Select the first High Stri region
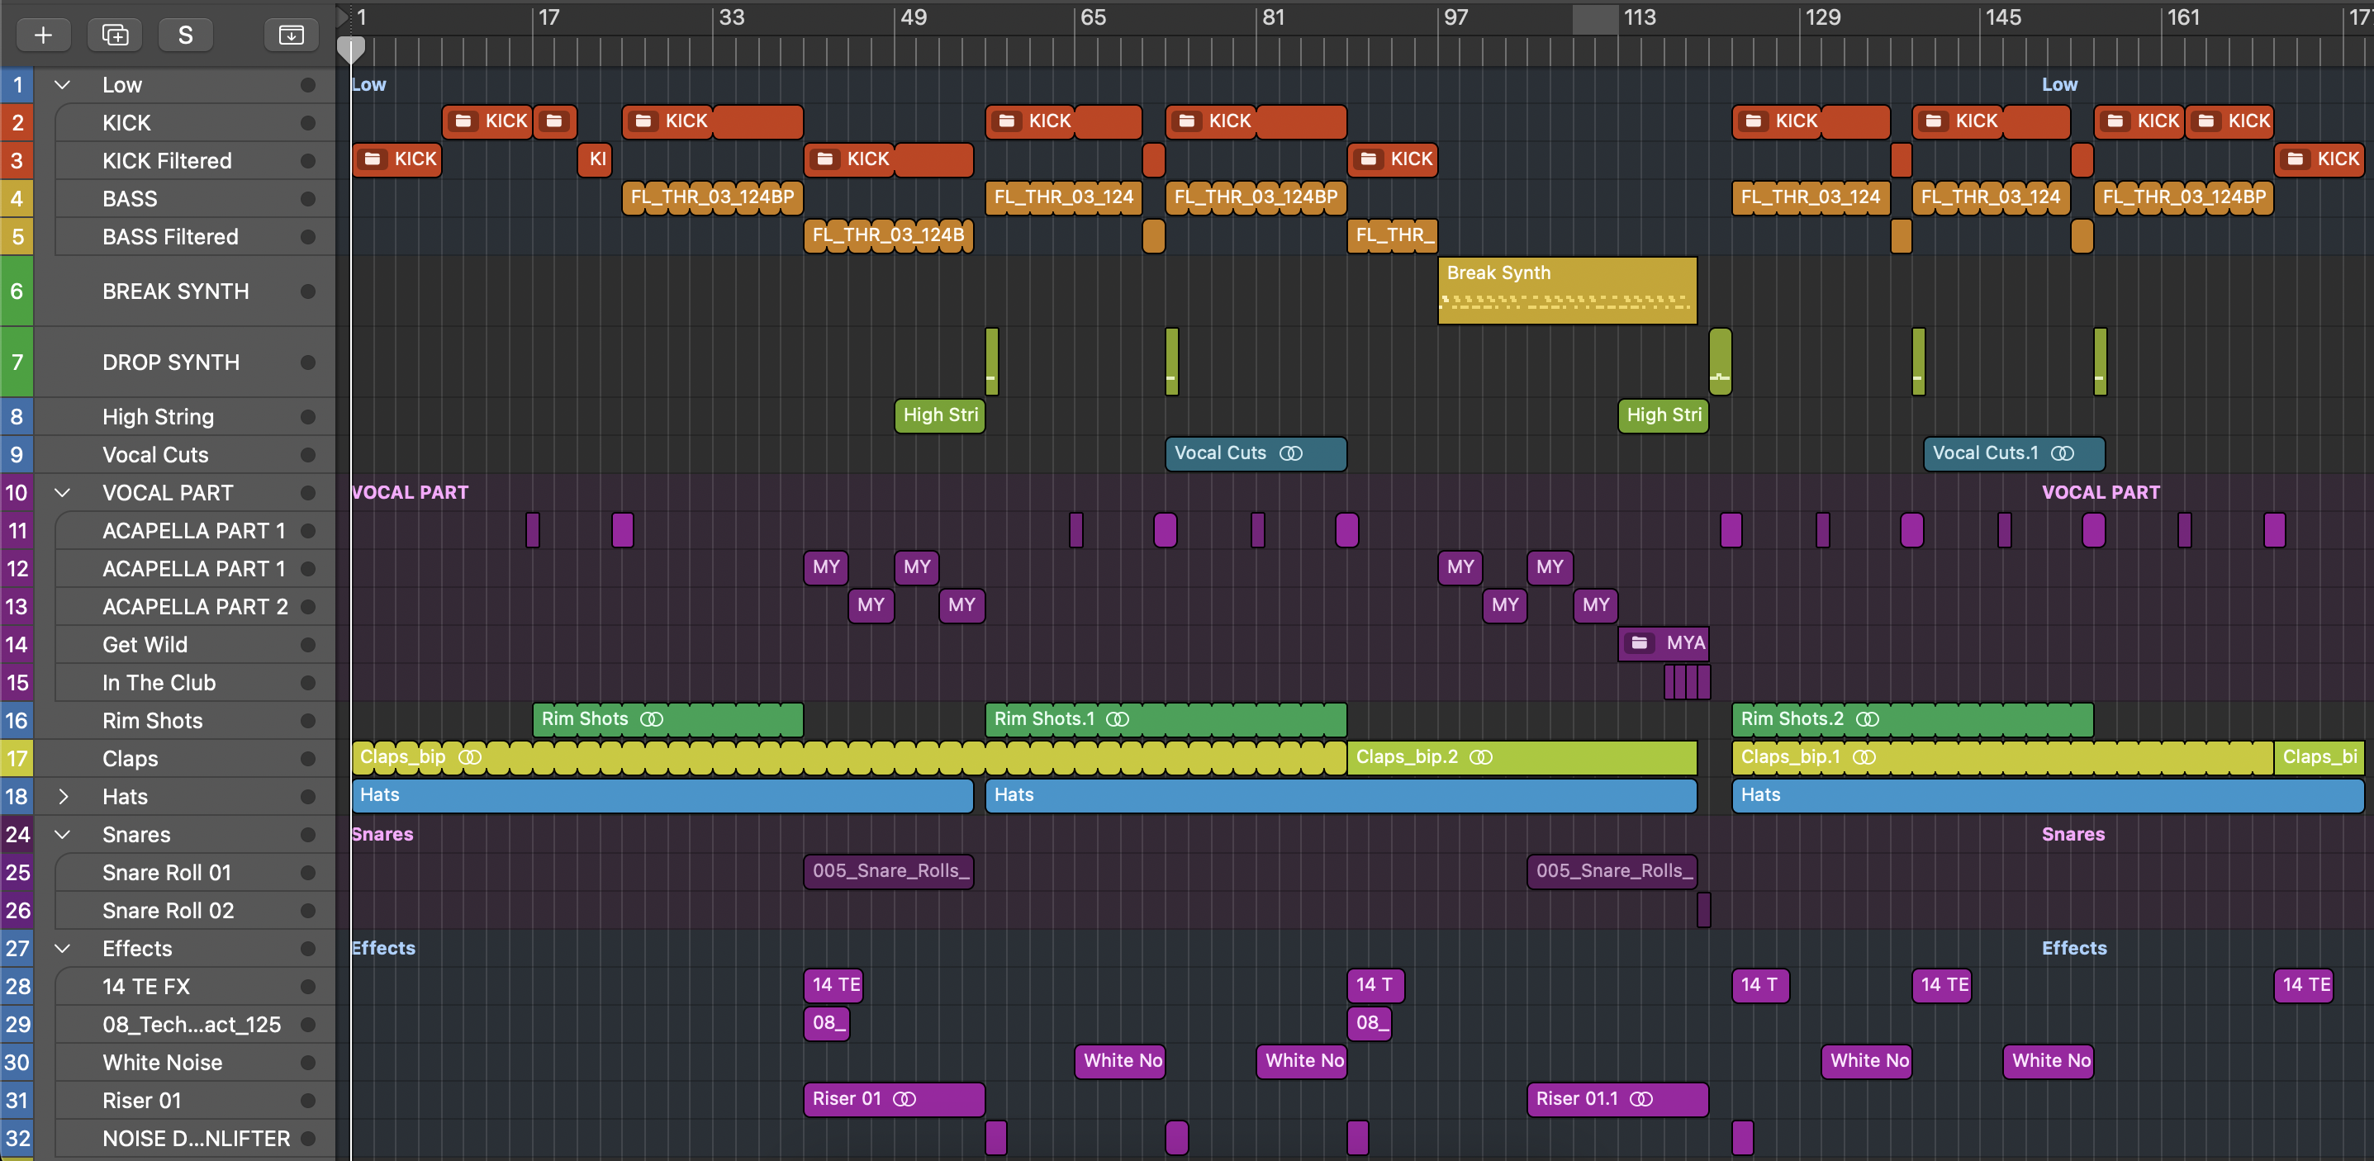Screen dimensions: 2374x1161 940,415
